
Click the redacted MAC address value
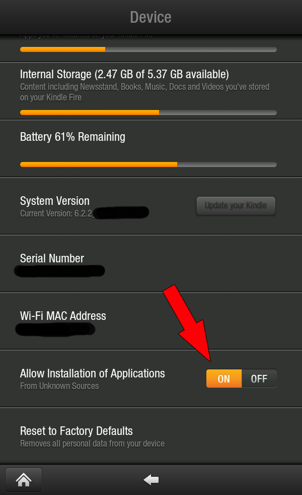tap(55, 330)
